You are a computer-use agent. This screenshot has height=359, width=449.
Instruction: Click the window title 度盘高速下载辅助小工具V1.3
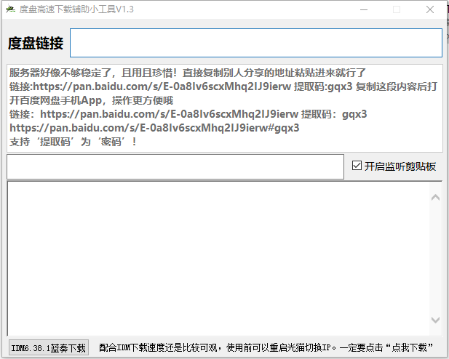(76, 9)
